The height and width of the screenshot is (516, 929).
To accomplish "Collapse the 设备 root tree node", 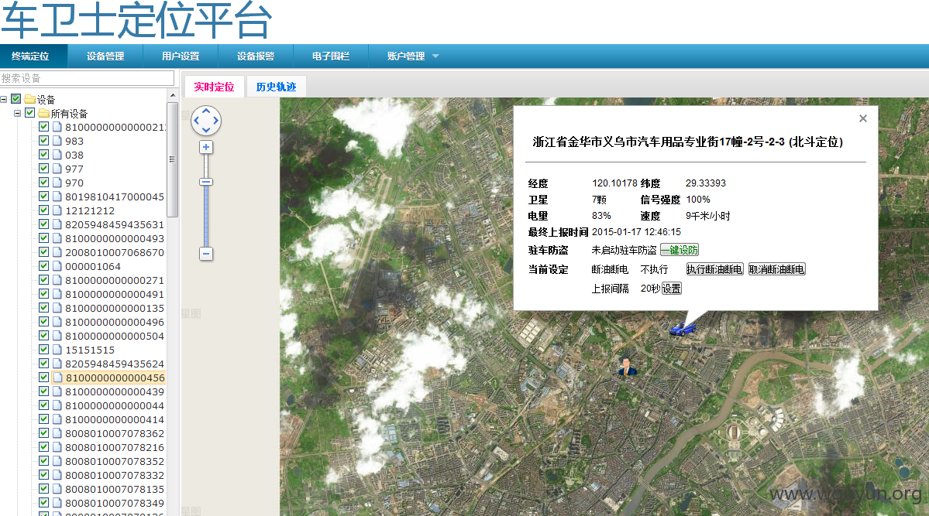I will pyautogui.click(x=4, y=100).
